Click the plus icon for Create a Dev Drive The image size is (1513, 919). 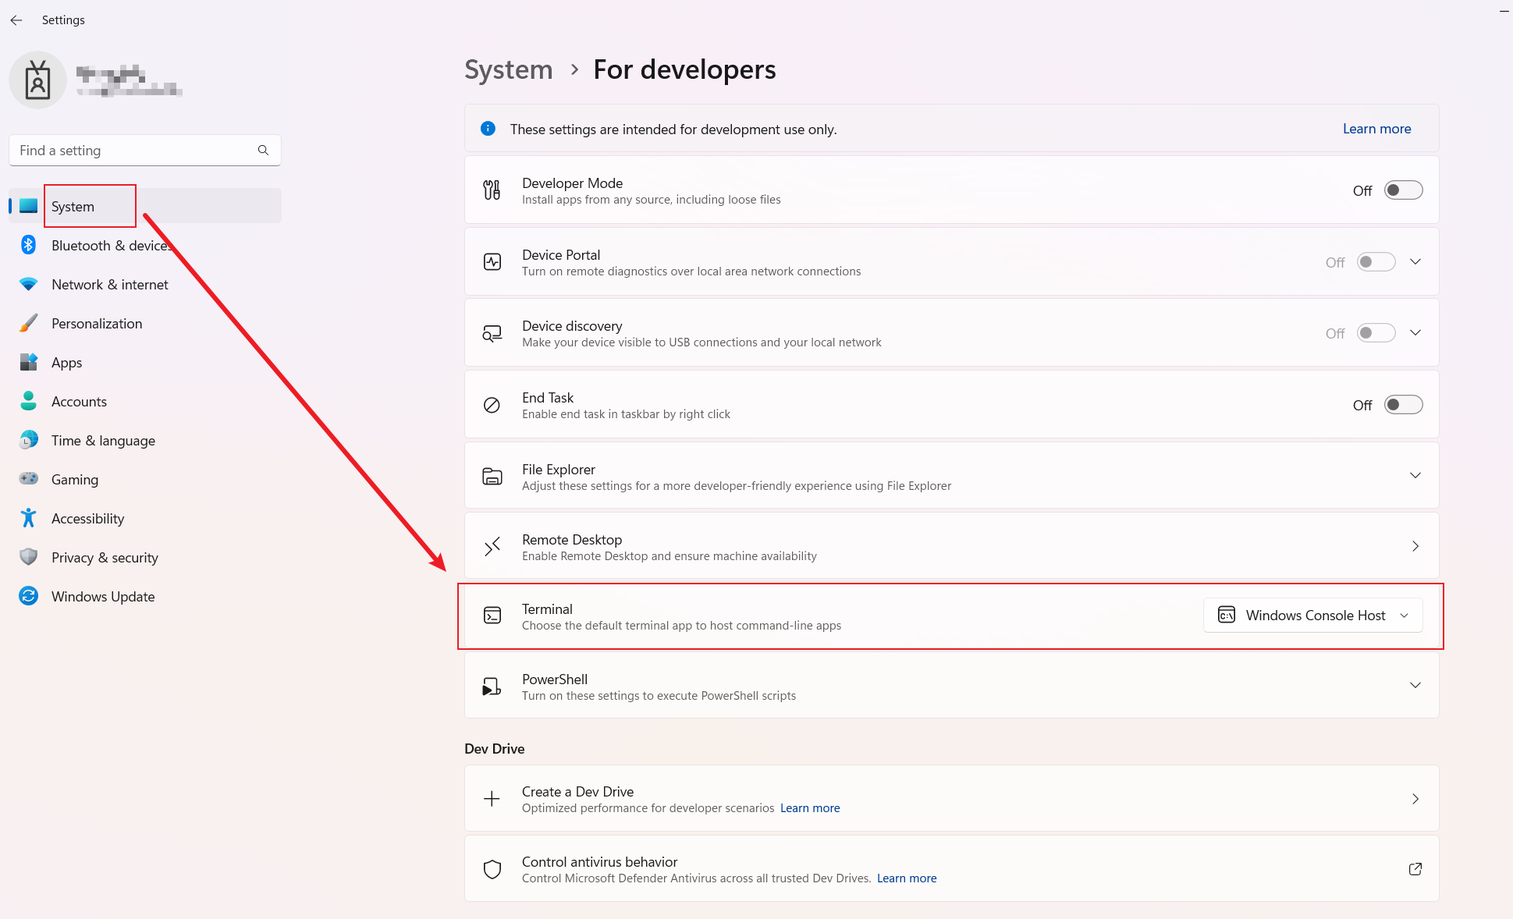click(x=492, y=799)
